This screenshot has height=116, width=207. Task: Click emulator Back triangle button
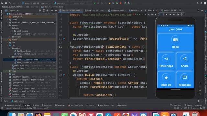[x=167, y=15]
